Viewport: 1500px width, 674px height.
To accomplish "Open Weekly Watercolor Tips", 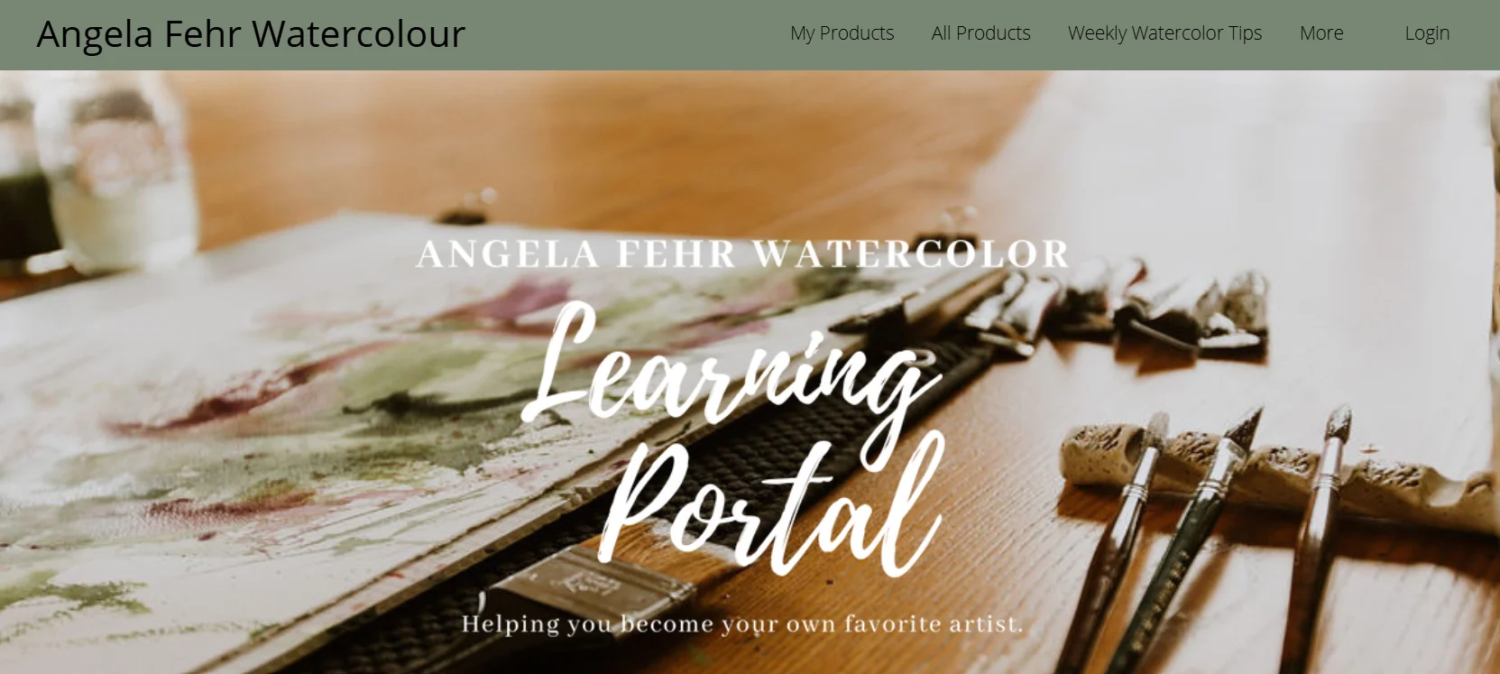I will coord(1164,33).
